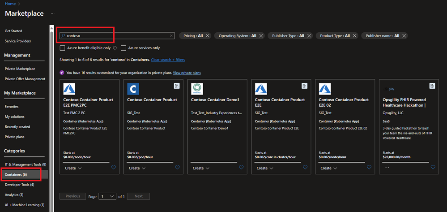Remove the Operating System filter chip
The width and height of the screenshot is (447, 212).
pos(261,36)
